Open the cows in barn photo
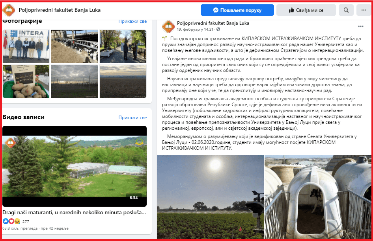Image resolution: width=373 pixels, height=241 pixels. point(75,46)
